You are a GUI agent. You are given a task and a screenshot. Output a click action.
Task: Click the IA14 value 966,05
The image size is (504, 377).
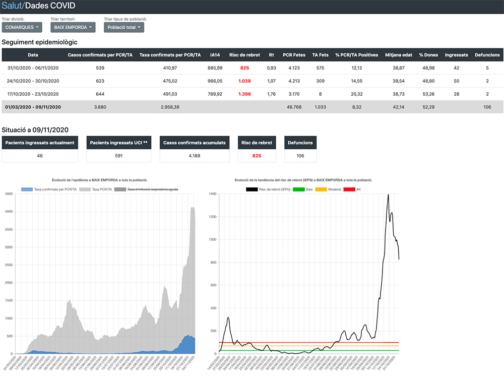click(x=215, y=81)
